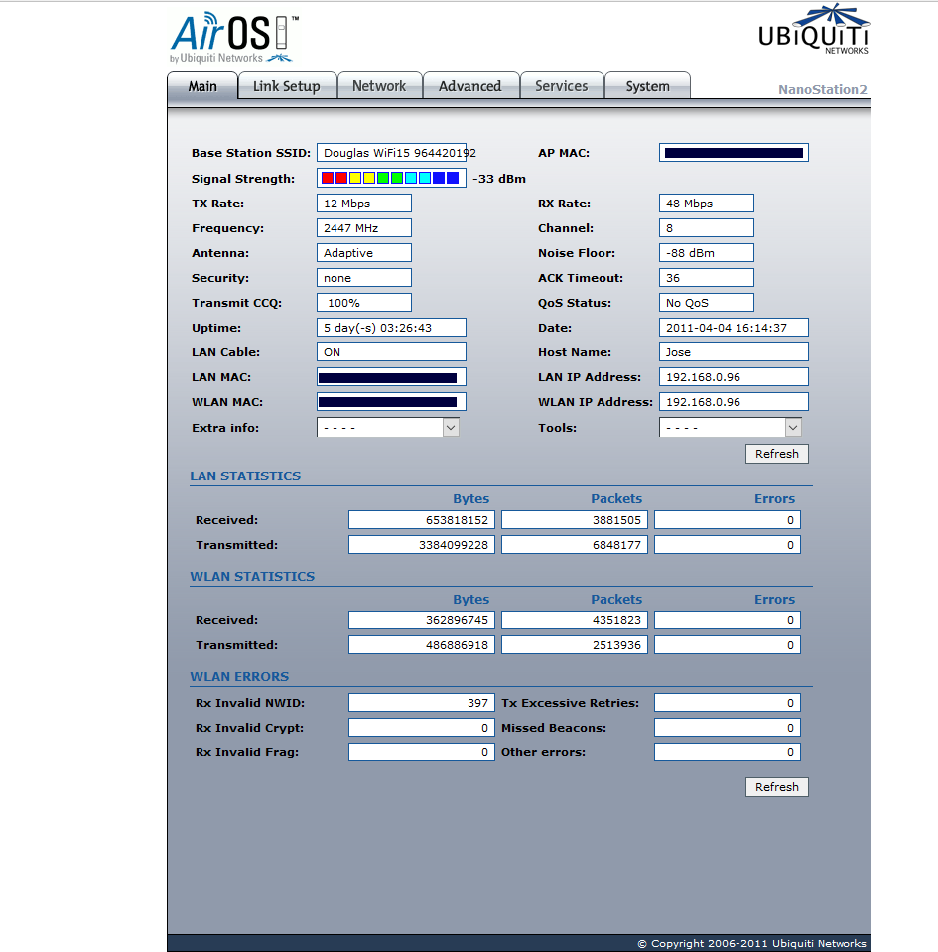Click the redacted WLAN MAC field
938x952 pixels.
(x=391, y=402)
